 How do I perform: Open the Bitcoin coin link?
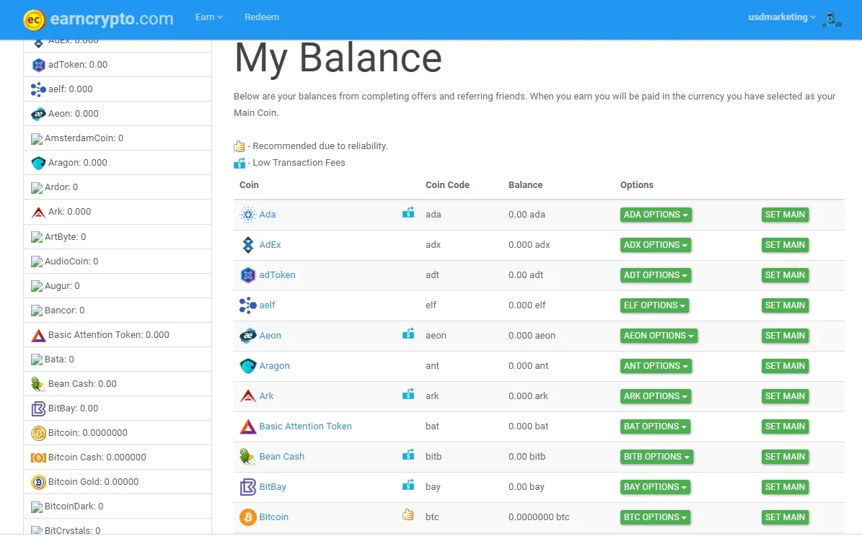274,517
